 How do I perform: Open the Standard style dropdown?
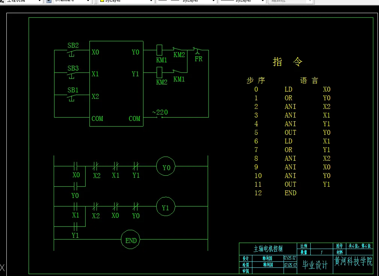[72, 1]
